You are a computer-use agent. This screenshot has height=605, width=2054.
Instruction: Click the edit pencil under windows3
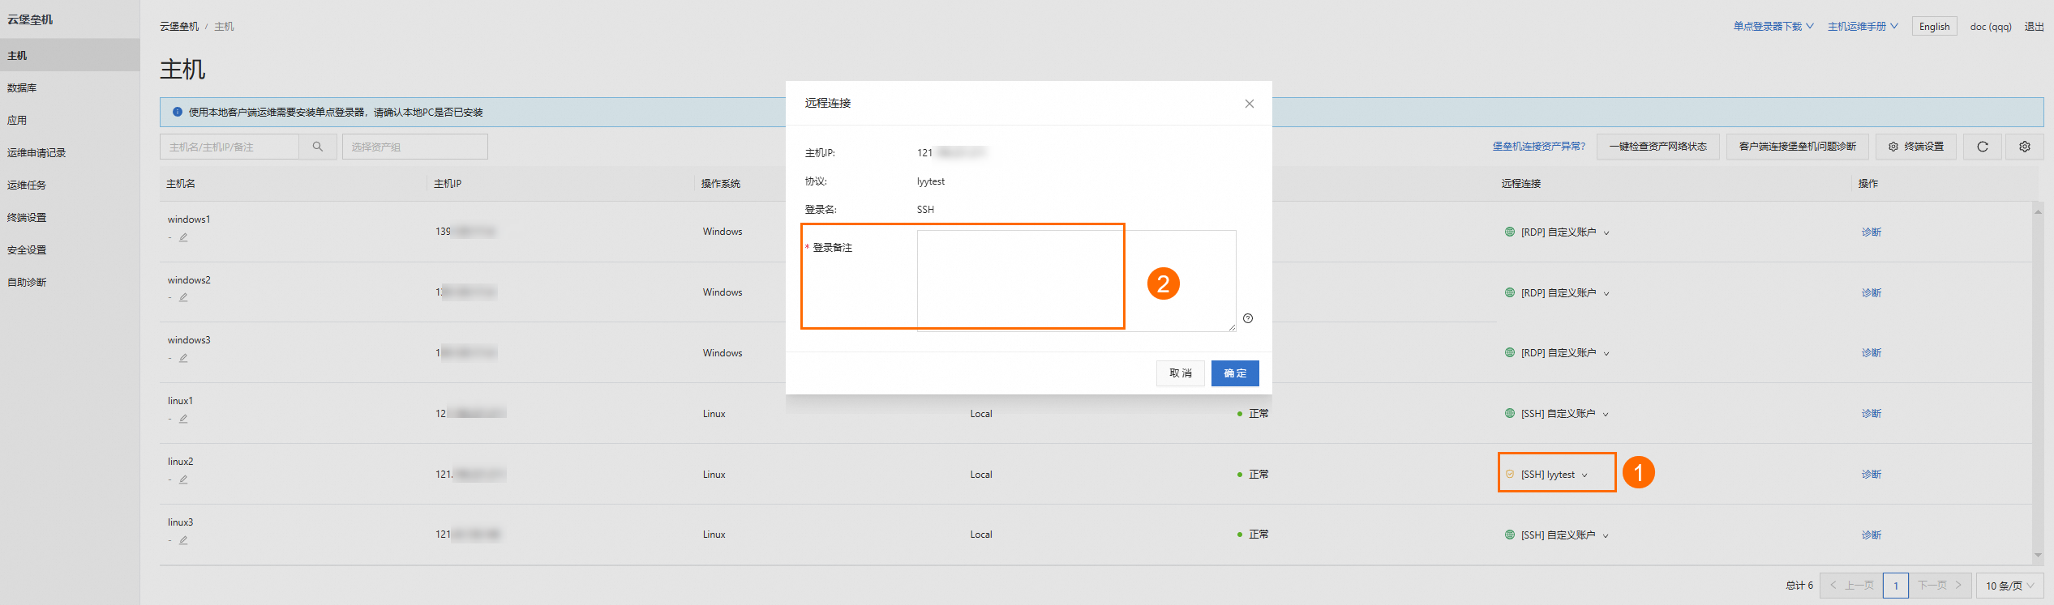183,358
